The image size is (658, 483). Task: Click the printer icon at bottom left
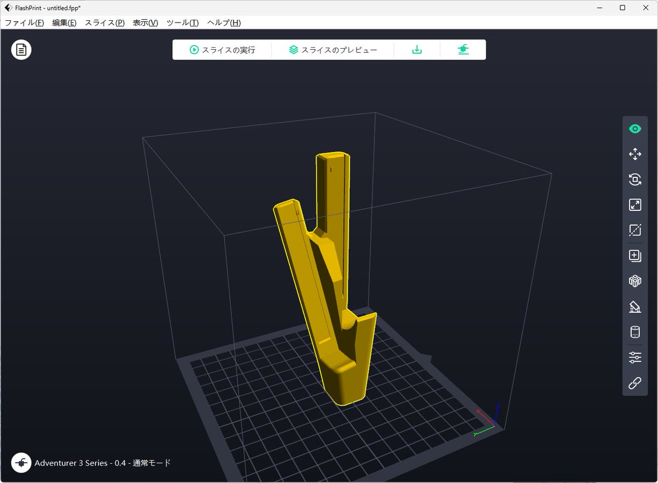21,463
